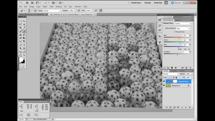This screenshot has width=215, height=121.
Task: Toggle Lock all icon in Layers panel
Action: pos(176,78)
